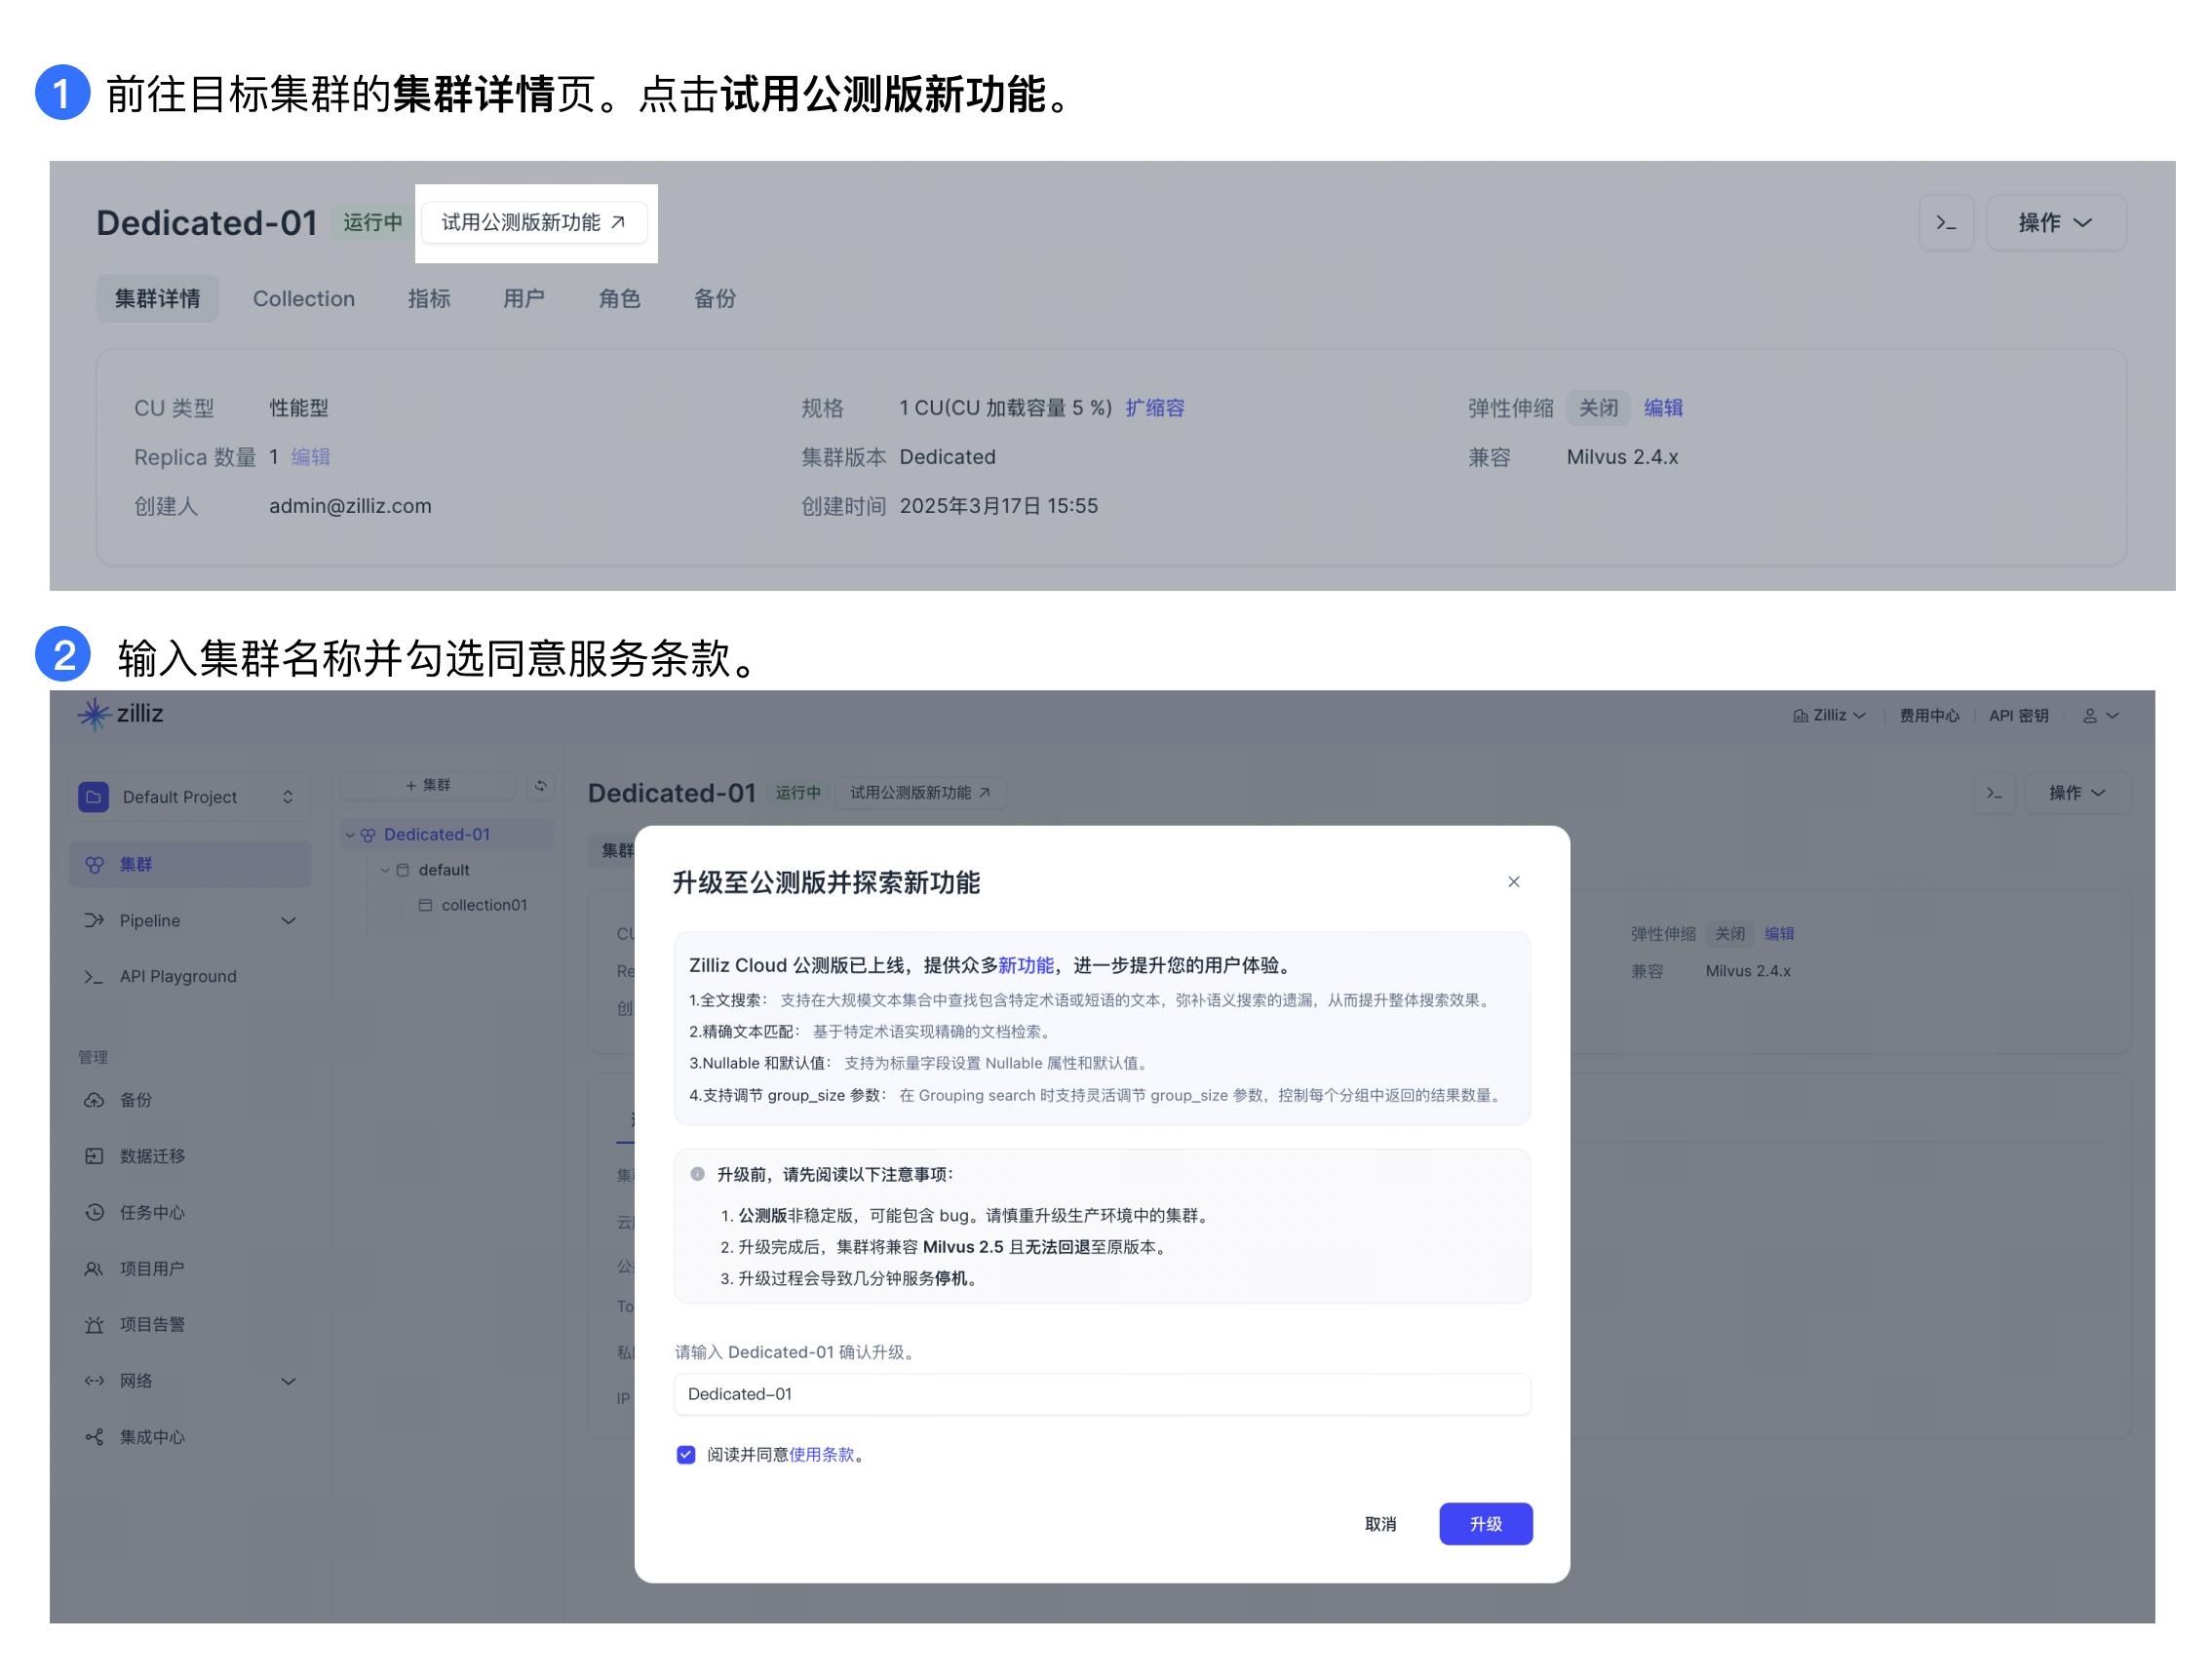The width and height of the screenshot is (2211, 1679).
Task: Collapse the Dedicated-01 tree node
Action: [351, 834]
